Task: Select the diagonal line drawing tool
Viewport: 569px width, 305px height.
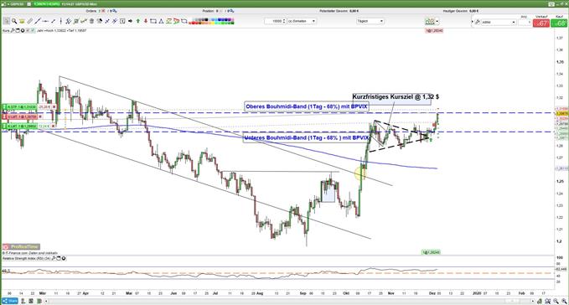Action: 38,21
